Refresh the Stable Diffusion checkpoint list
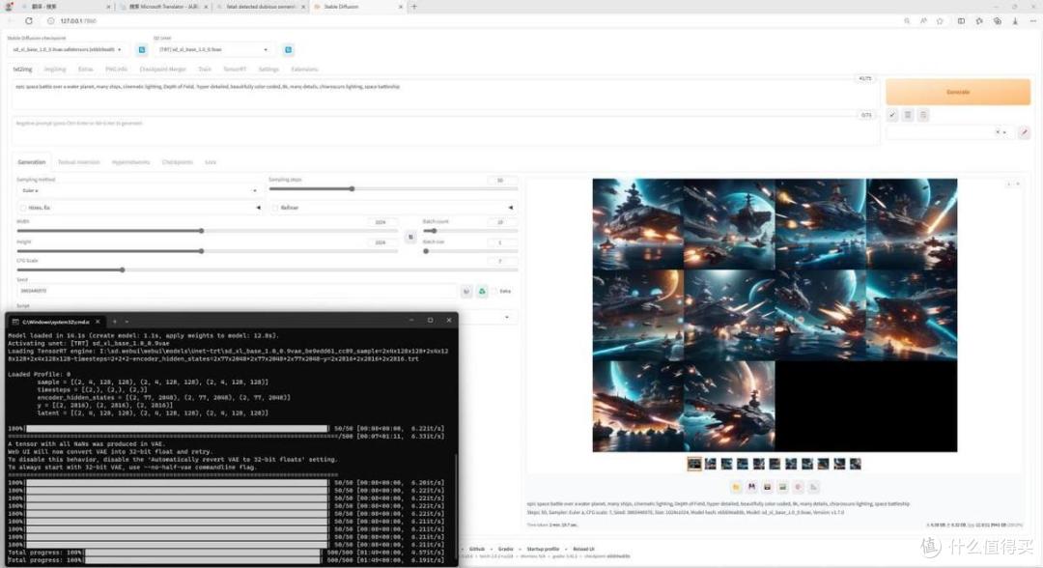Image resolution: width=1043 pixels, height=568 pixels. click(142, 50)
